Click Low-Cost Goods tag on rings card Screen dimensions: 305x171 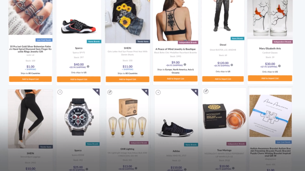tap(44, 40)
